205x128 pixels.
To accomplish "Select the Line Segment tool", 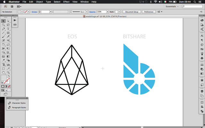I will (x=4, y=33).
